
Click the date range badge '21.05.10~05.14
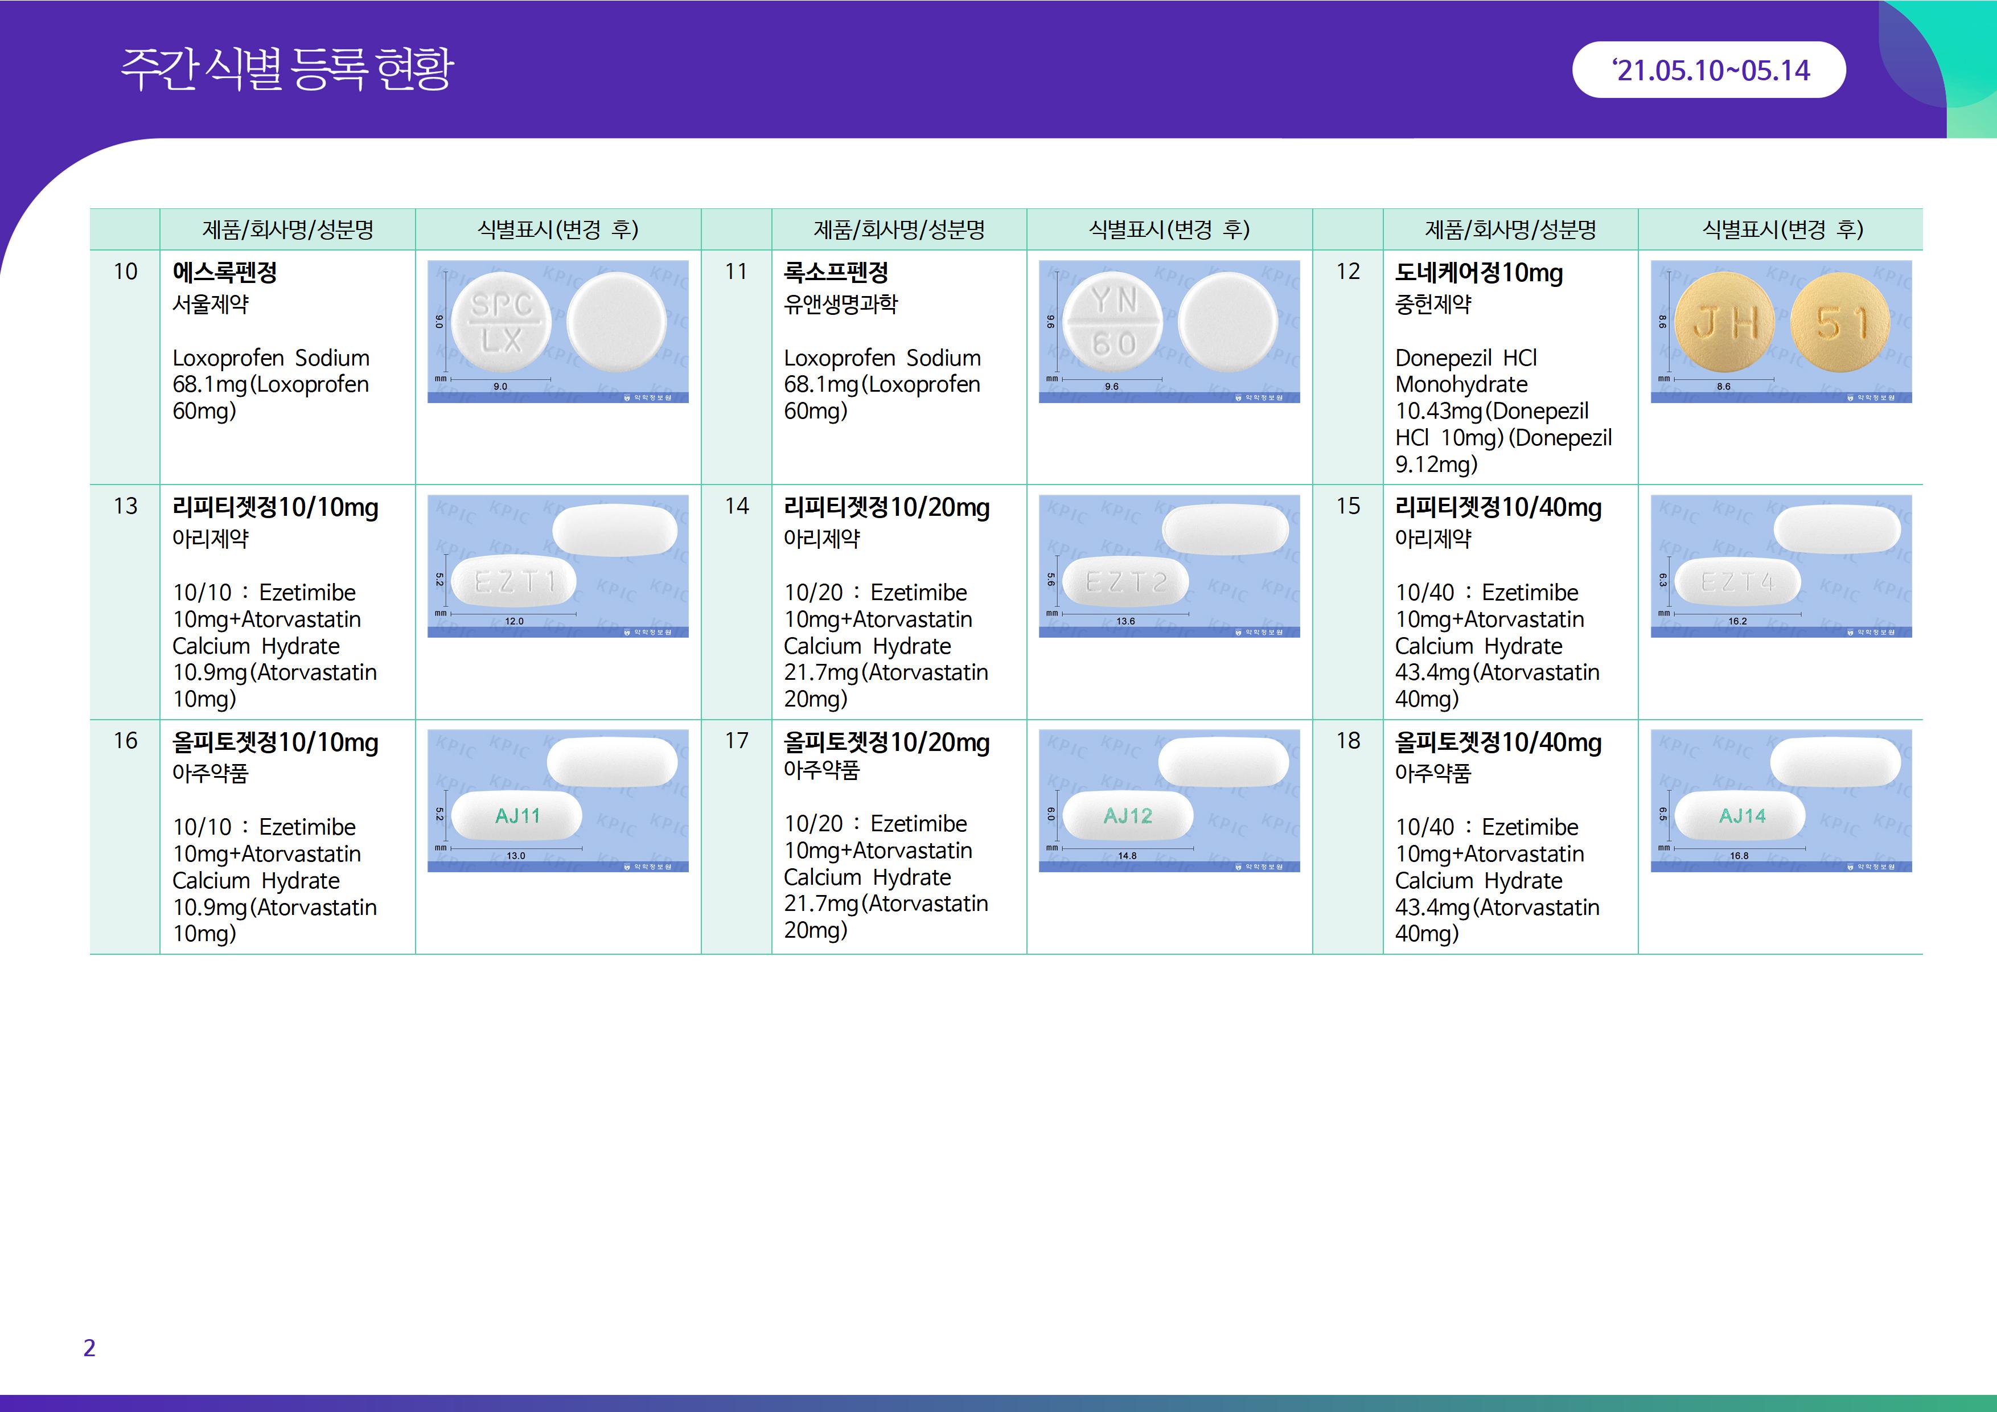[x=1709, y=69]
